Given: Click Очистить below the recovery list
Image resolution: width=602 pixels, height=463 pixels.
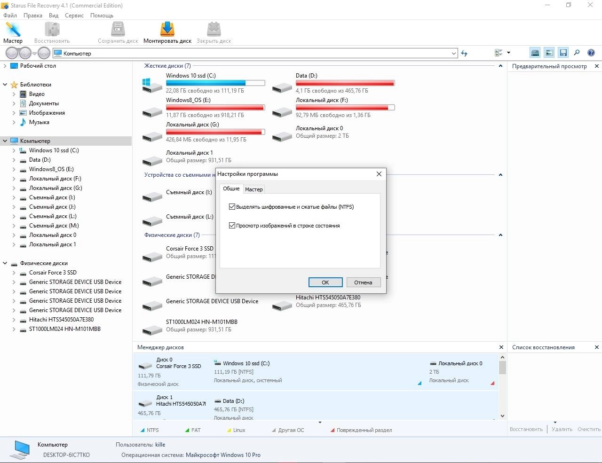Looking at the screenshot, I should [x=589, y=429].
